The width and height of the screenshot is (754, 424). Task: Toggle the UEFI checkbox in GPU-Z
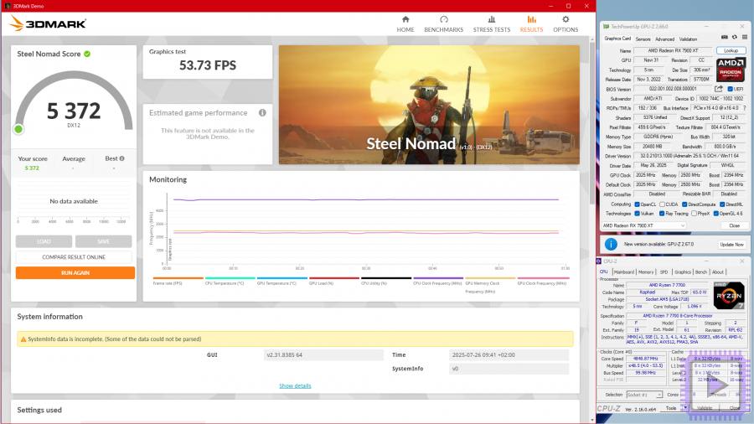tap(730, 89)
